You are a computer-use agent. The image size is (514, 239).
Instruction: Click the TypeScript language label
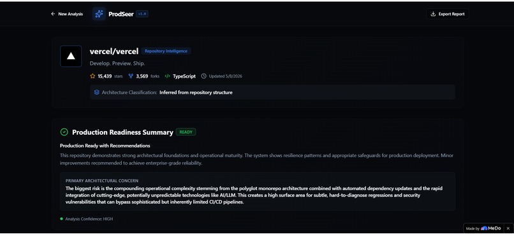click(x=184, y=76)
